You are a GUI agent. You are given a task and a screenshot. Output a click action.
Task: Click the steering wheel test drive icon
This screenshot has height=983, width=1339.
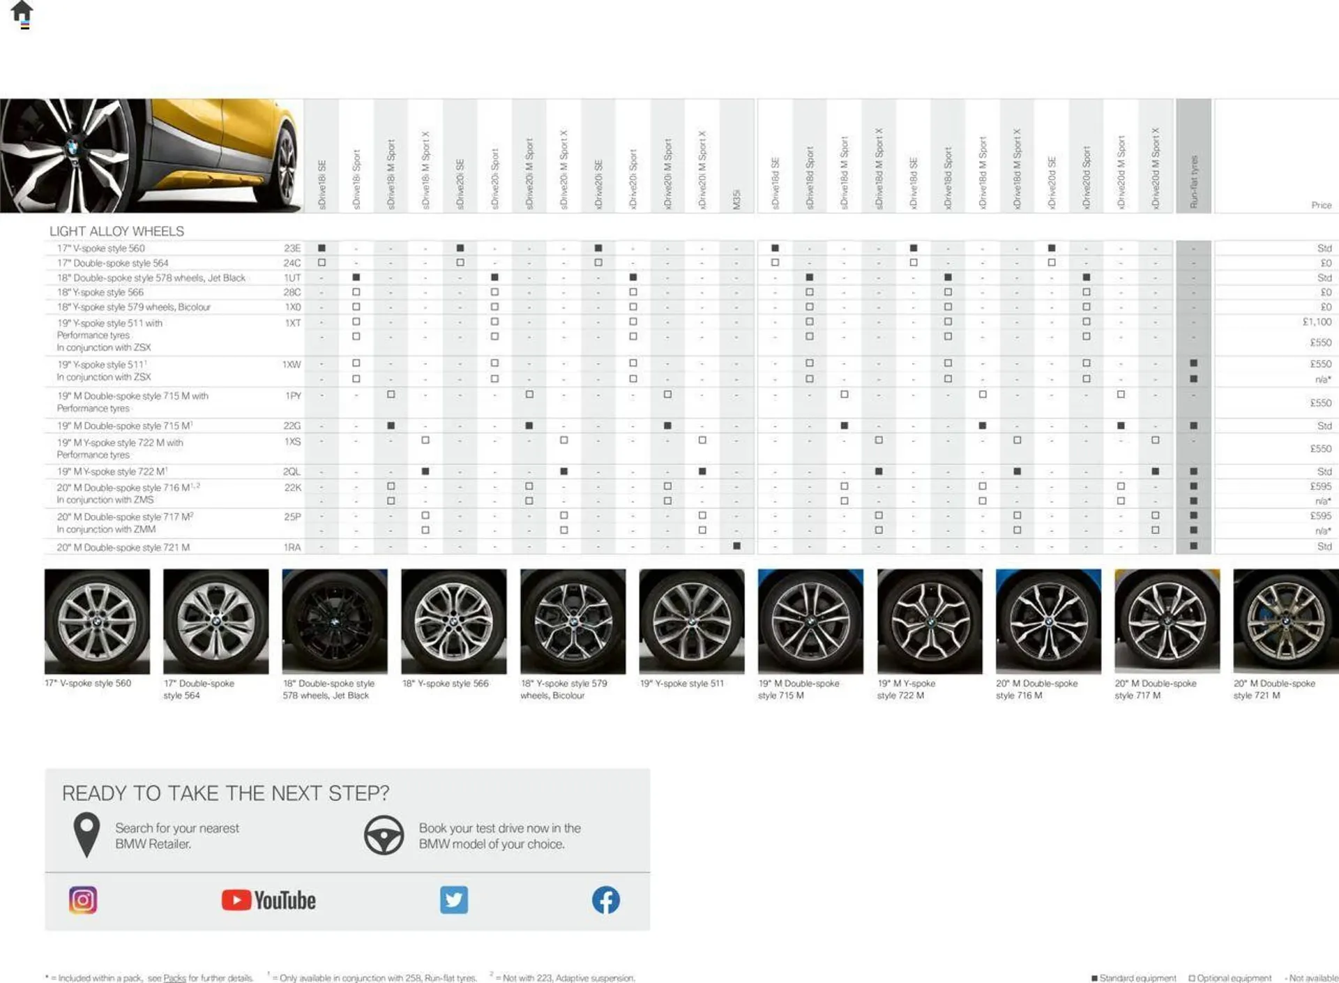pos(384,834)
